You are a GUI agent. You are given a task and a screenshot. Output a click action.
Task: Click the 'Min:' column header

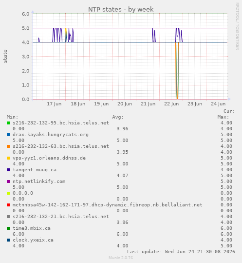click(12, 117)
